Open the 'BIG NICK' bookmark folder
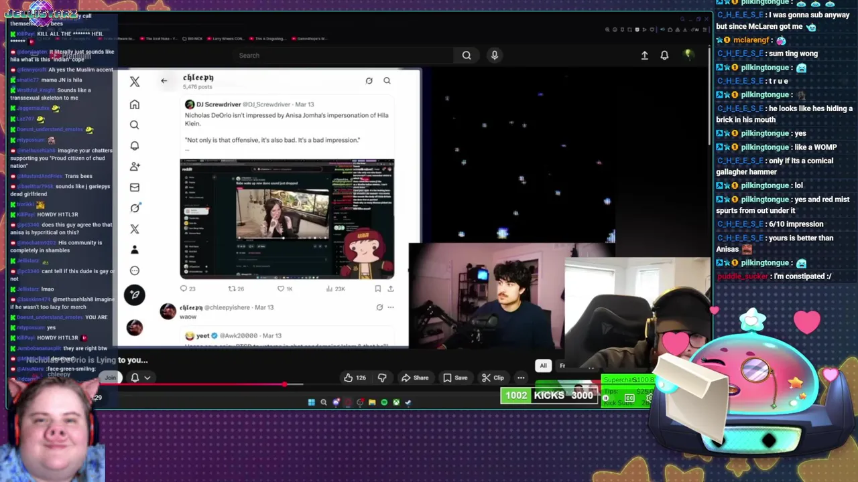This screenshot has width=858, height=482. pos(193,38)
